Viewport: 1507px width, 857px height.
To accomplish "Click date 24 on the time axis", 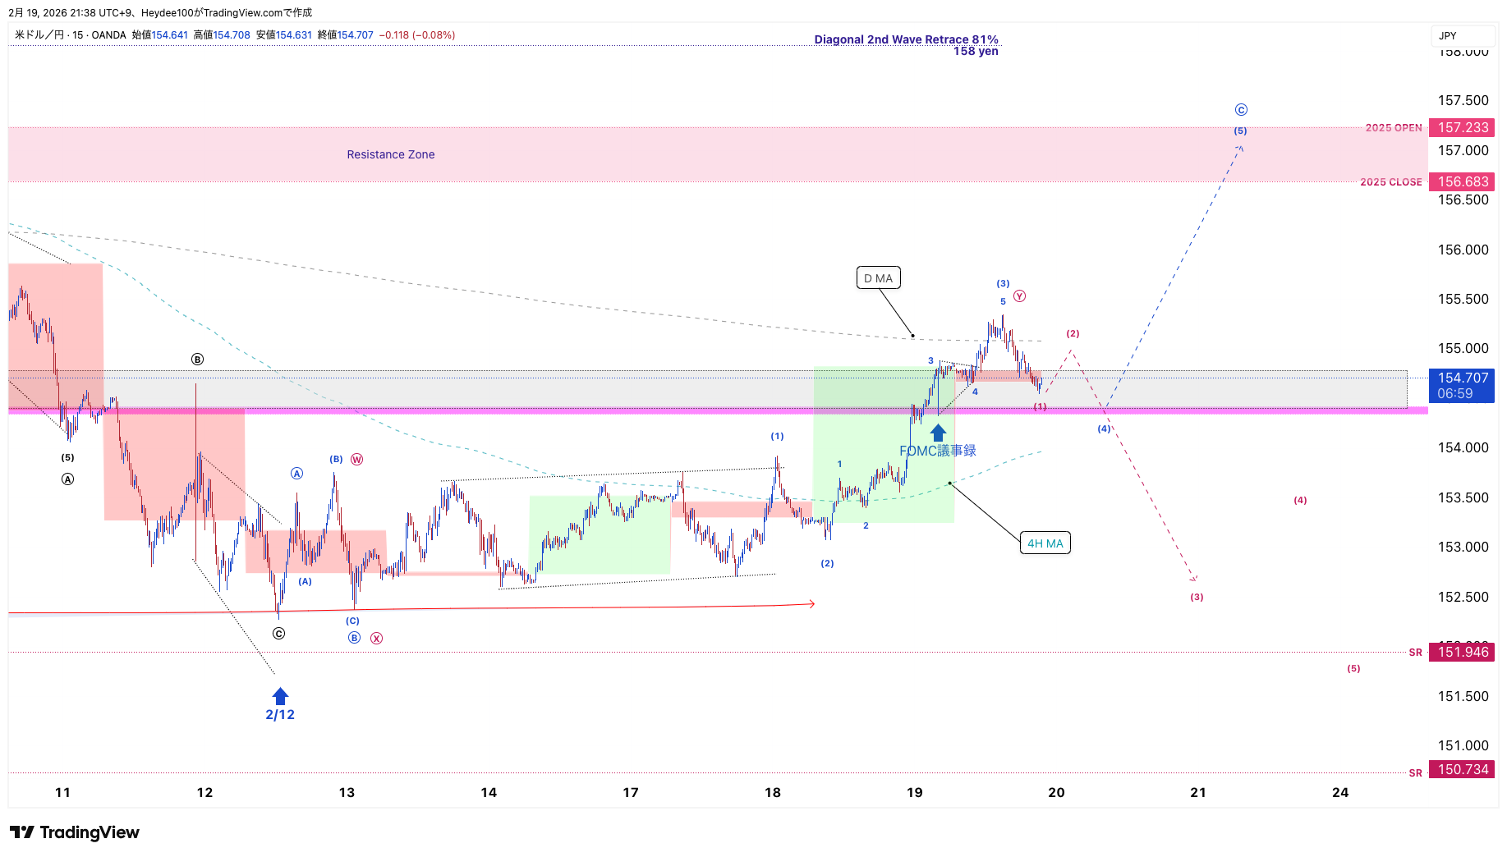I will click(x=1340, y=792).
